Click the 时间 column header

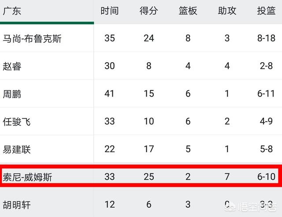(110, 11)
